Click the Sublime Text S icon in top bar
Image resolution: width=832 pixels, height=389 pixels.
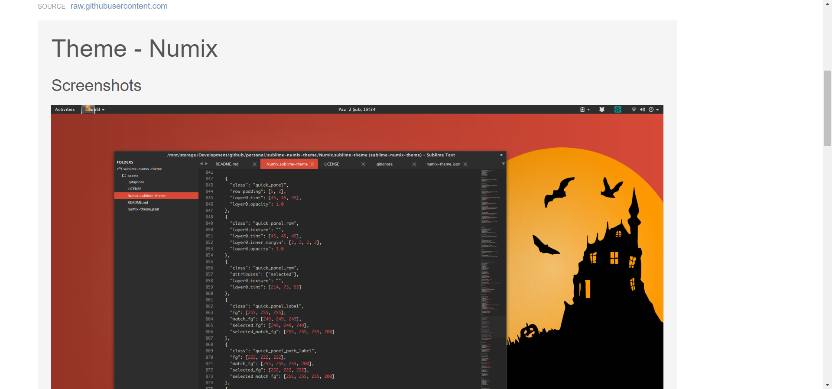88,109
